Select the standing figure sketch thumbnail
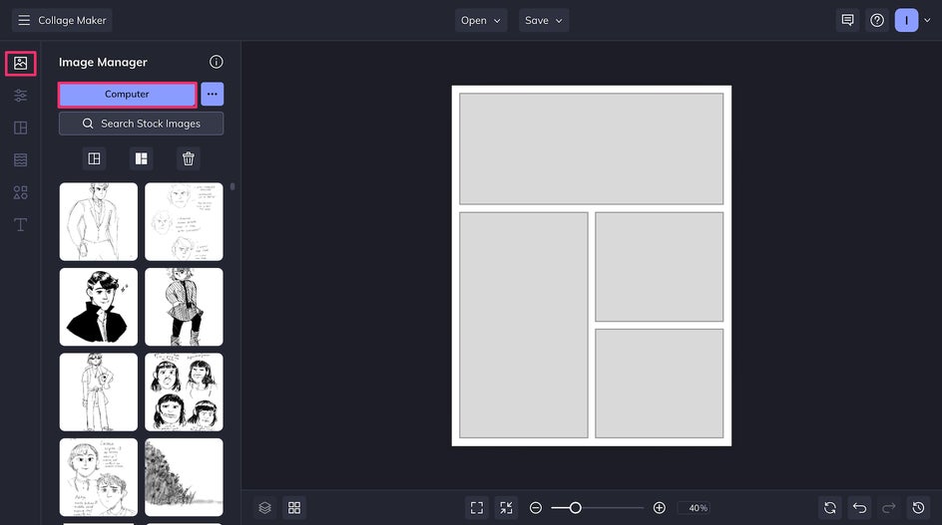942x525 pixels. tap(99, 393)
